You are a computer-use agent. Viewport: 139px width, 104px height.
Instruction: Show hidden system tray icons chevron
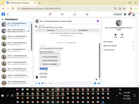coord(117,96)
